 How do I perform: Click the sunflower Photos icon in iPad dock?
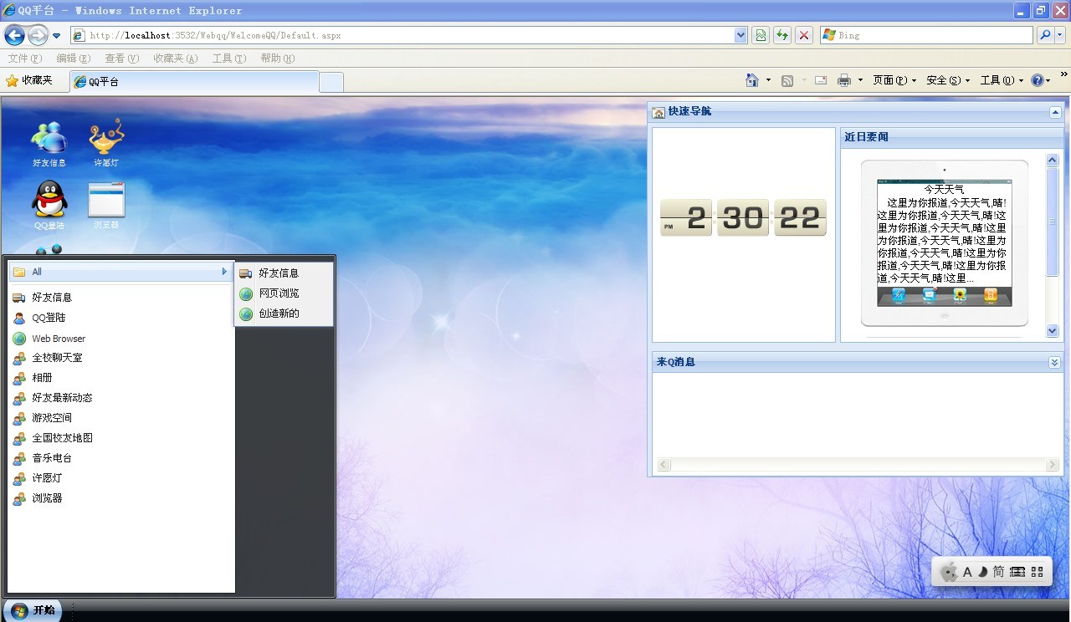960,296
